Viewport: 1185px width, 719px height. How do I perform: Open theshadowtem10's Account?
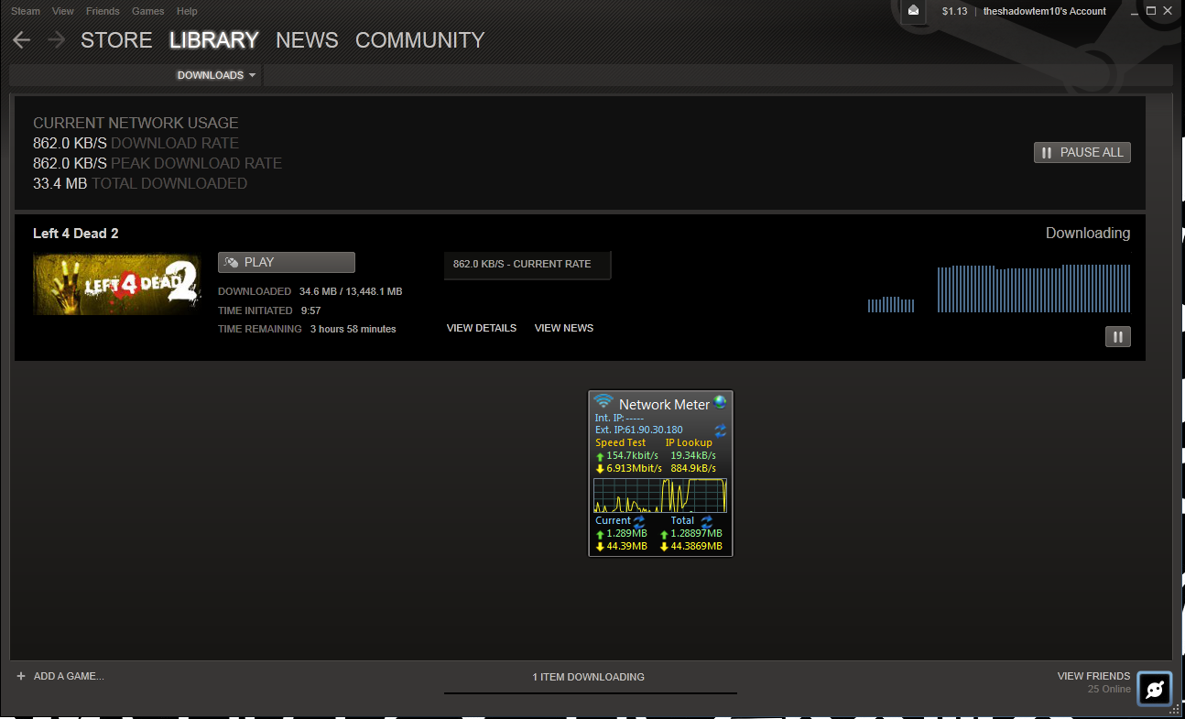click(1045, 11)
